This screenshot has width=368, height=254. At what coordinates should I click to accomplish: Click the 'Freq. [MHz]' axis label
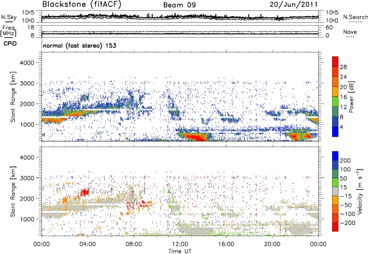point(8,31)
